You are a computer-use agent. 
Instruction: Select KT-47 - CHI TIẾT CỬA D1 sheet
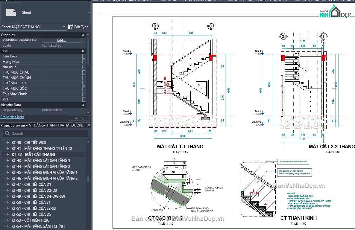coord(31,184)
